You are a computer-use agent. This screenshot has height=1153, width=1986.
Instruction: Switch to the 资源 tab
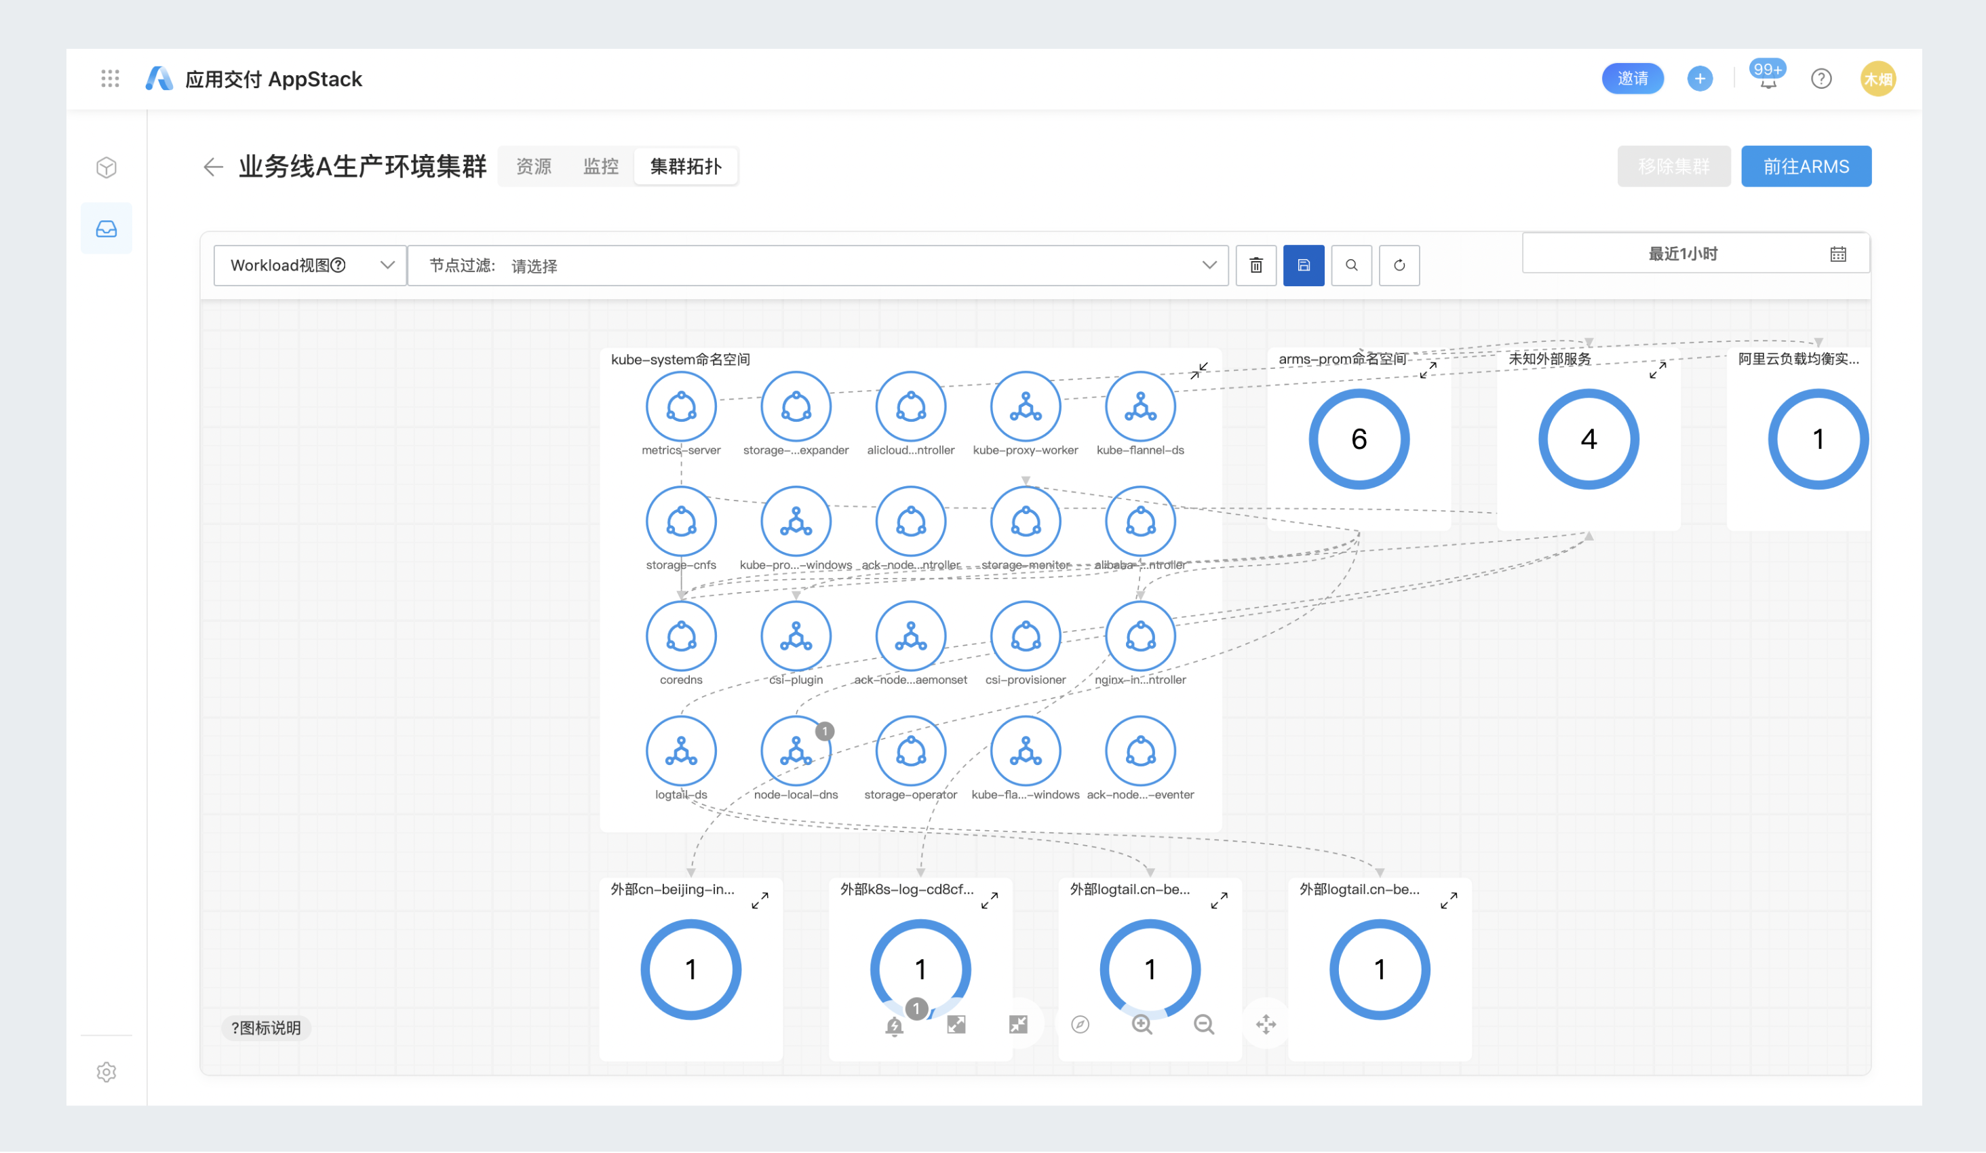point(534,167)
